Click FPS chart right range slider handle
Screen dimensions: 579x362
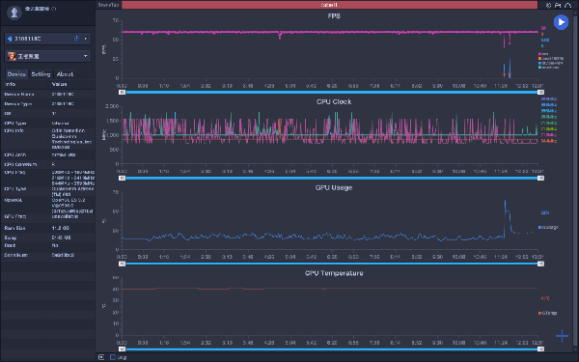(x=540, y=92)
